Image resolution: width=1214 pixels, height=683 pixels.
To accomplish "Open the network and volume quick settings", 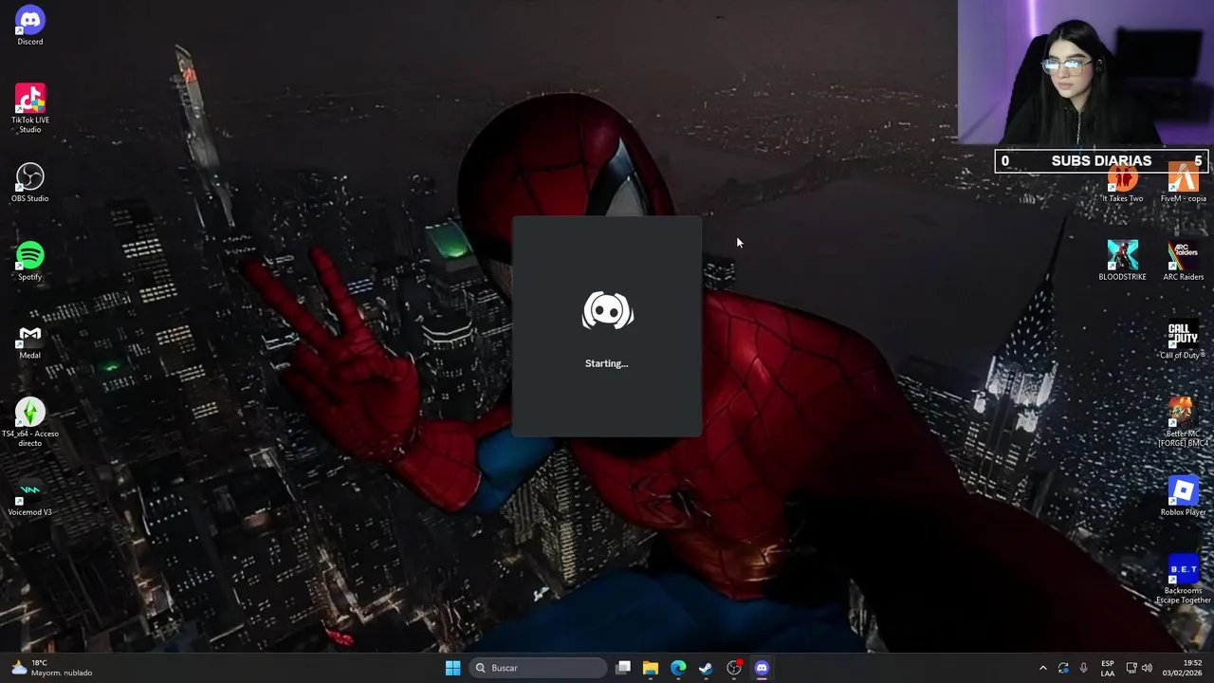I will (1139, 668).
